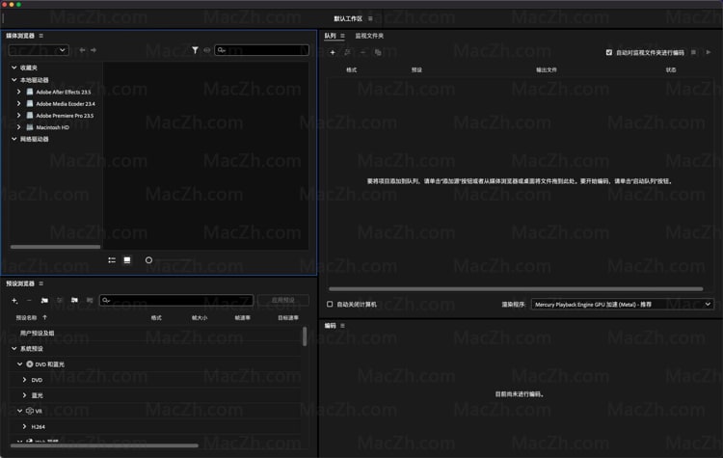Click the 帧速率 column header

[243, 318]
